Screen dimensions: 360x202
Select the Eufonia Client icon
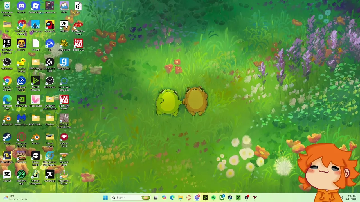pos(64,140)
